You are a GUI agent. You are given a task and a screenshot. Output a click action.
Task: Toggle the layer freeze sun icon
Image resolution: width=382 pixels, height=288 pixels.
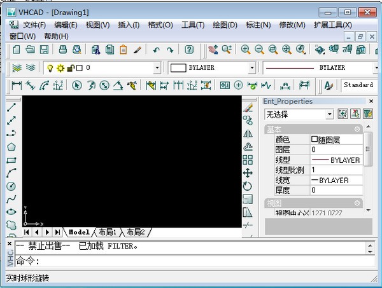coord(60,67)
